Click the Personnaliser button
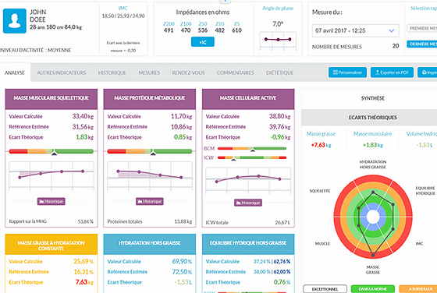437x293 pixels. point(347,72)
